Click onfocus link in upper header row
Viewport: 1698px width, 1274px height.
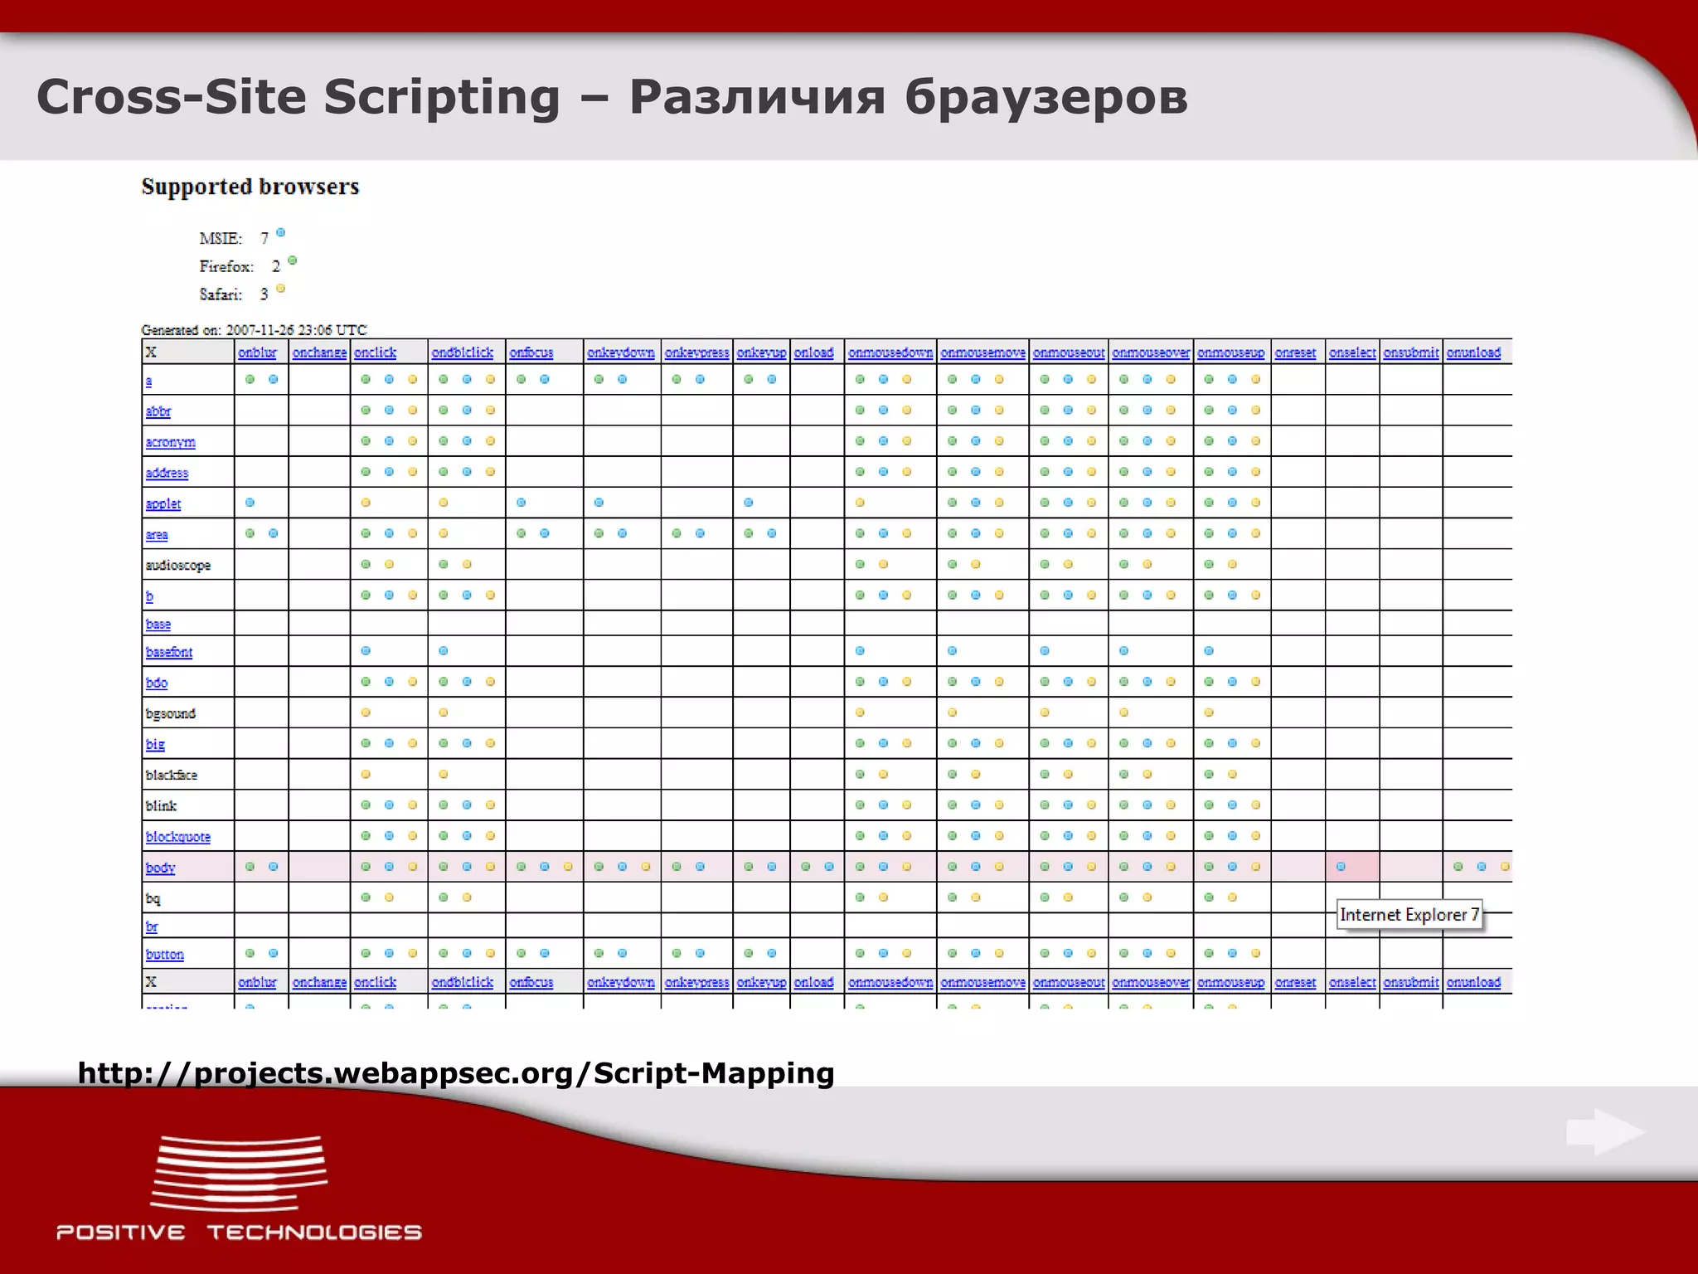click(x=531, y=353)
